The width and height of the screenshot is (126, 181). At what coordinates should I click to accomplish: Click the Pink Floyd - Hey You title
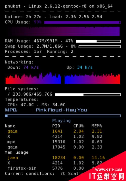click(x=61, y=110)
